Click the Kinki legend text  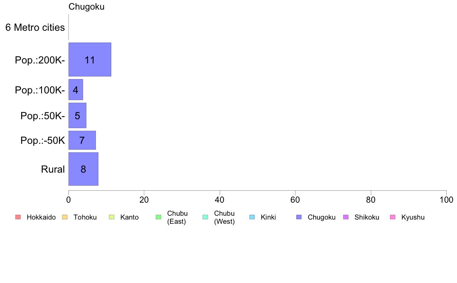tap(268, 217)
